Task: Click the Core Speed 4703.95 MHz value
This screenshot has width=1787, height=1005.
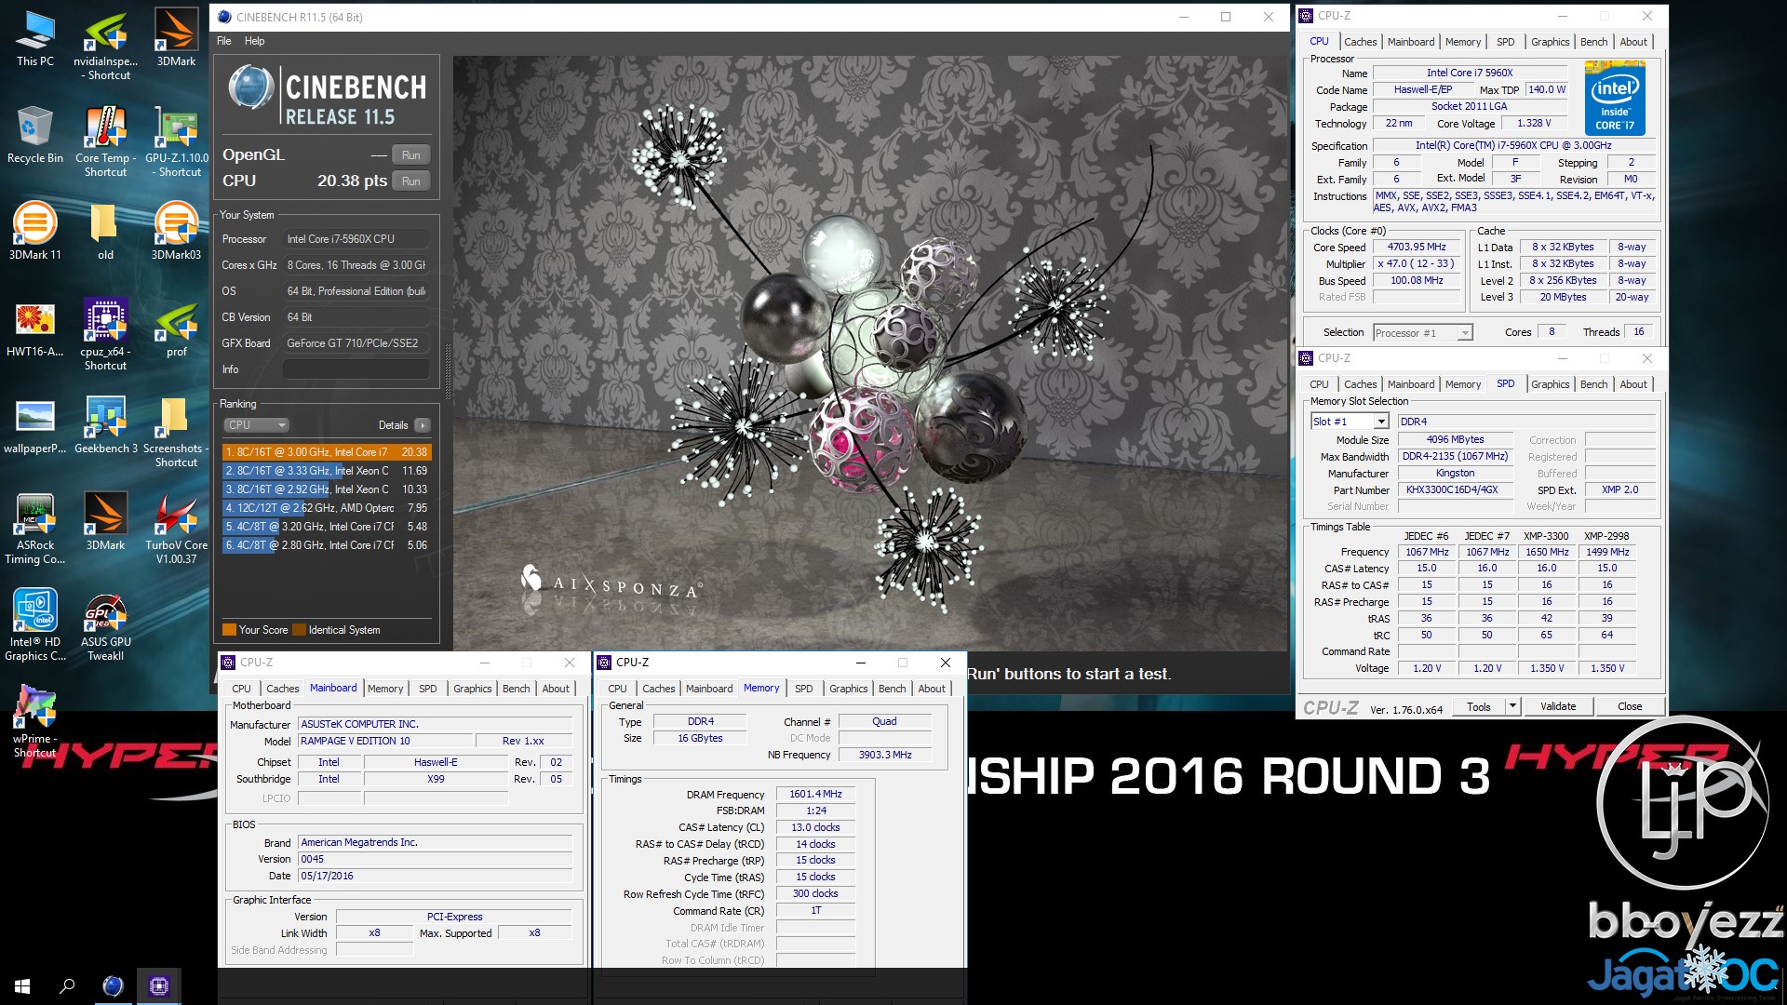Action: click(x=1417, y=248)
